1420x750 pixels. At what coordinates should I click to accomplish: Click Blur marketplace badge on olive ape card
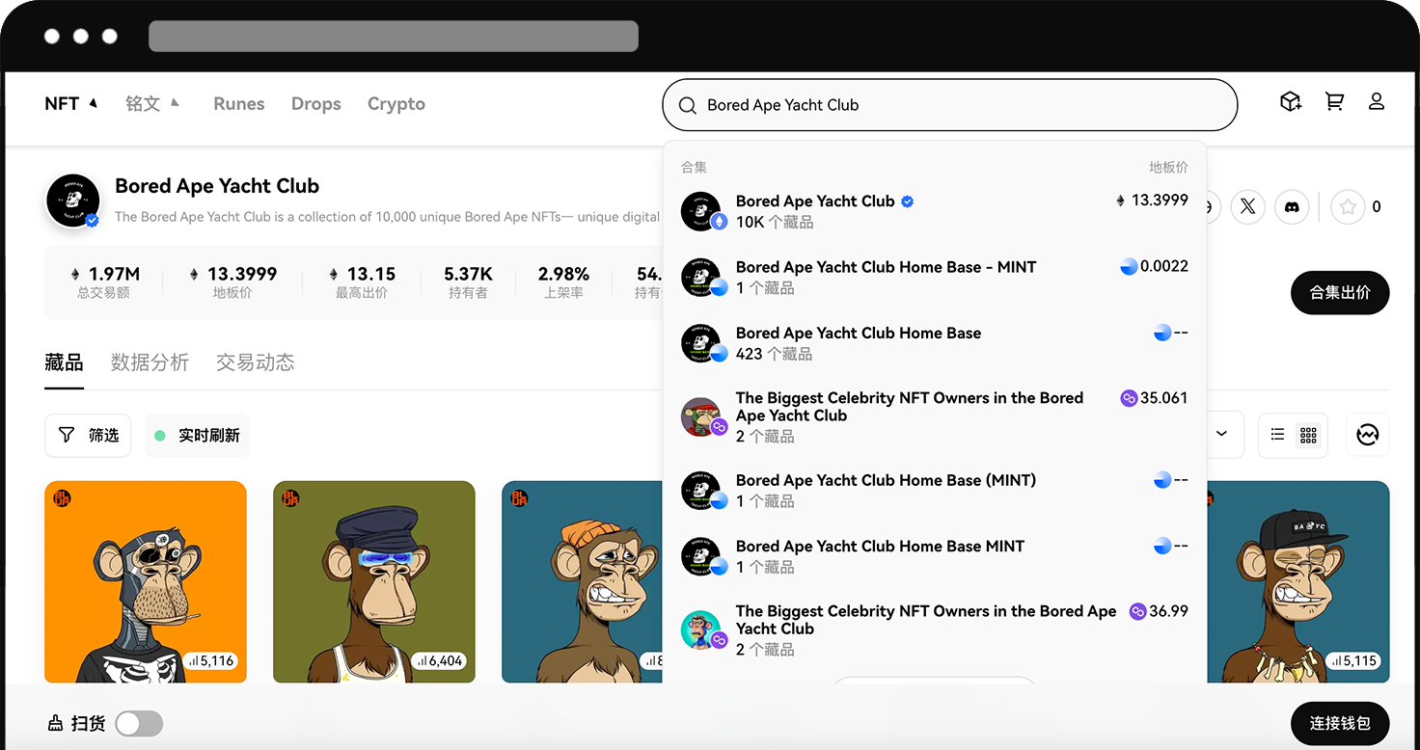pyautogui.click(x=290, y=498)
